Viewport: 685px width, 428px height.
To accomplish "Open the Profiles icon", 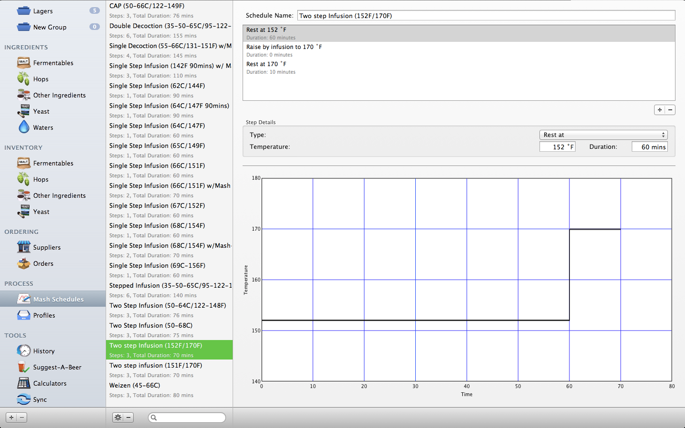I will (x=24, y=315).
